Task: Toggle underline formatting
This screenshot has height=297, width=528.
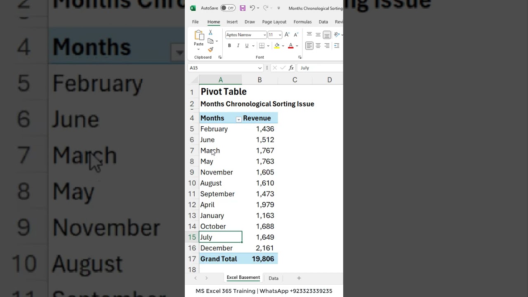Action: pos(247,46)
